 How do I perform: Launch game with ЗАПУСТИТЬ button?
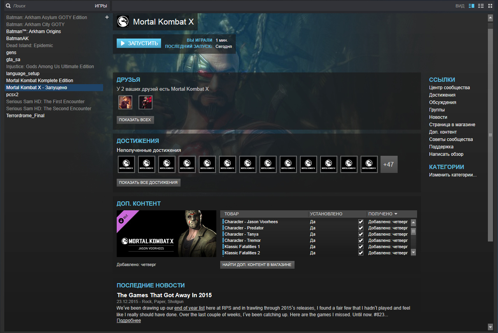pos(139,43)
